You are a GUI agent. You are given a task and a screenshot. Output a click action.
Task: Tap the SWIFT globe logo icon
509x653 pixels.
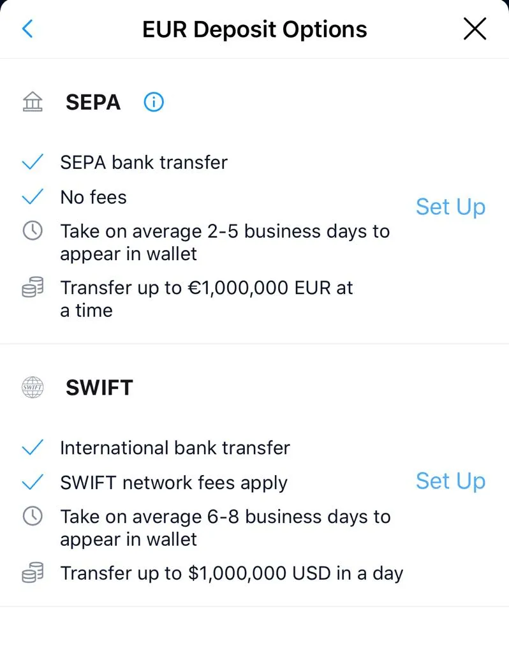pyautogui.click(x=33, y=388)
